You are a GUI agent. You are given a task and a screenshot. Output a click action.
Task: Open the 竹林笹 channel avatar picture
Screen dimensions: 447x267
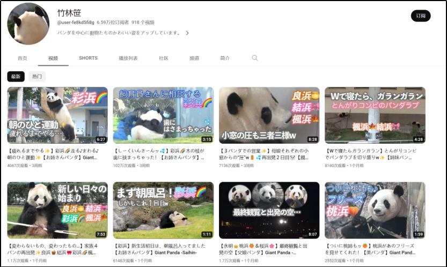tap(28, 24)
